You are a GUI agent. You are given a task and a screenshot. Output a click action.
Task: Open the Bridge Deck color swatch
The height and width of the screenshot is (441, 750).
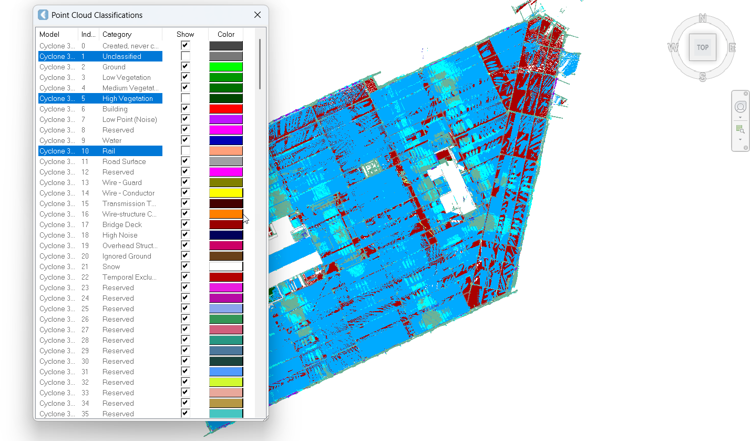pos(226,224)
